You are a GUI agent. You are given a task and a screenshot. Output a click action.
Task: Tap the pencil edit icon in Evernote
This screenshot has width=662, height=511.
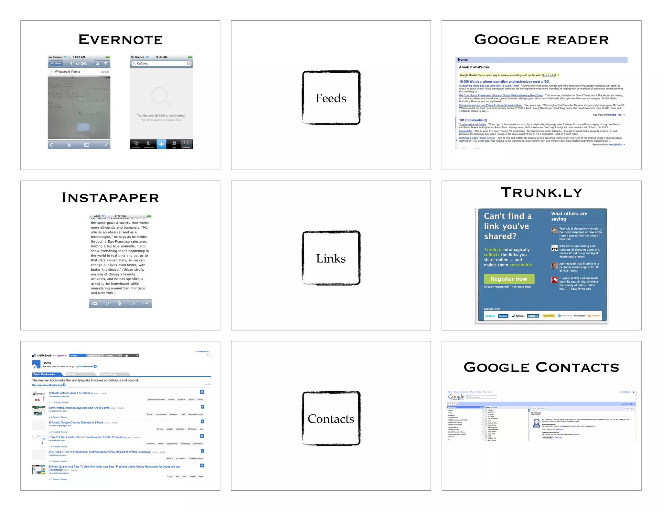click(106, 145)
